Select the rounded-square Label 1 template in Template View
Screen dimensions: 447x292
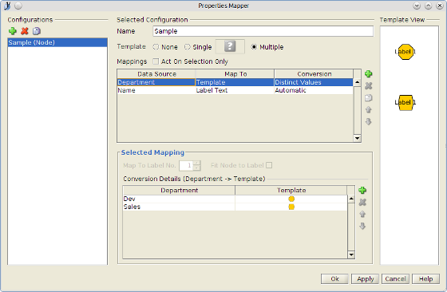pyautogui.click(x=405, y=103)
